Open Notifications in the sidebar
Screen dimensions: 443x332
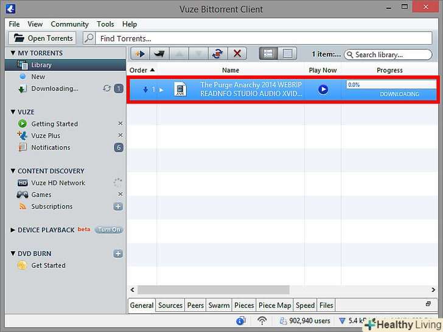pyautogui.click(x=51, y=148)
